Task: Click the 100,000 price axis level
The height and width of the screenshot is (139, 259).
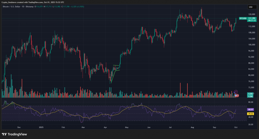Action: (x=251, y=45)
